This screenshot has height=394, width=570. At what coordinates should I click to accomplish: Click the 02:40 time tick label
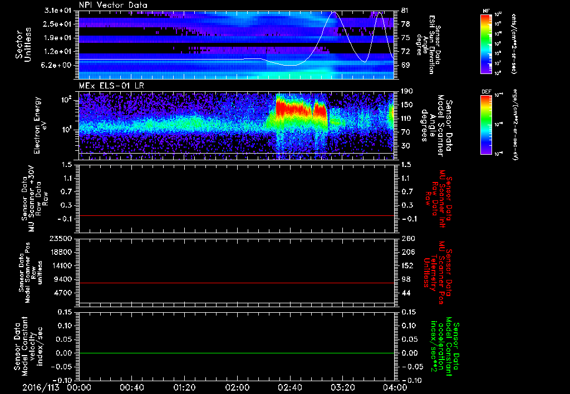tap(289, 387)
